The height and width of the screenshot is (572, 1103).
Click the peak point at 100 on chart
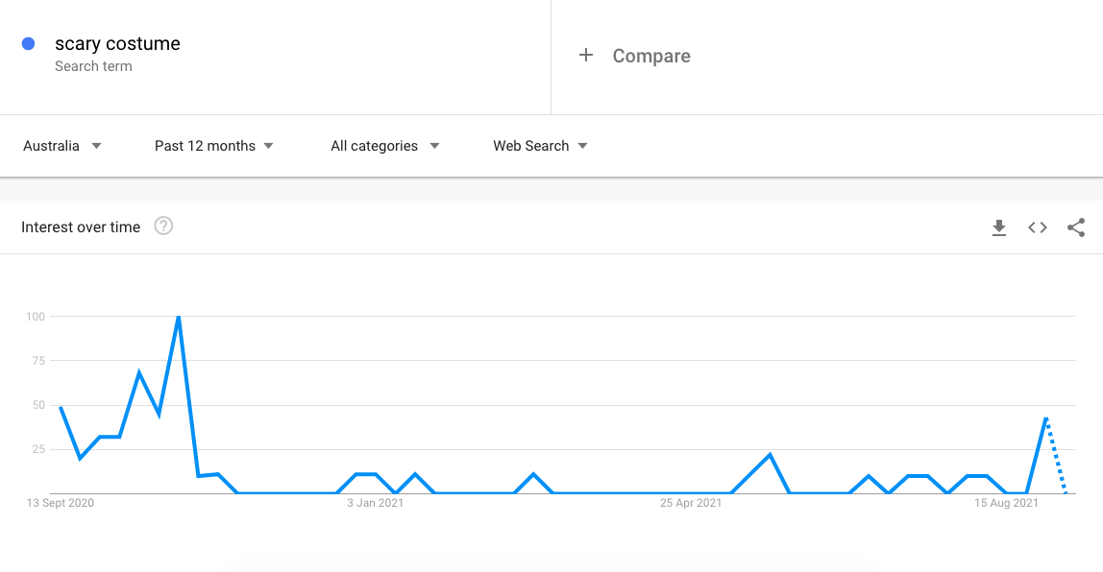[x=179, y=317]
